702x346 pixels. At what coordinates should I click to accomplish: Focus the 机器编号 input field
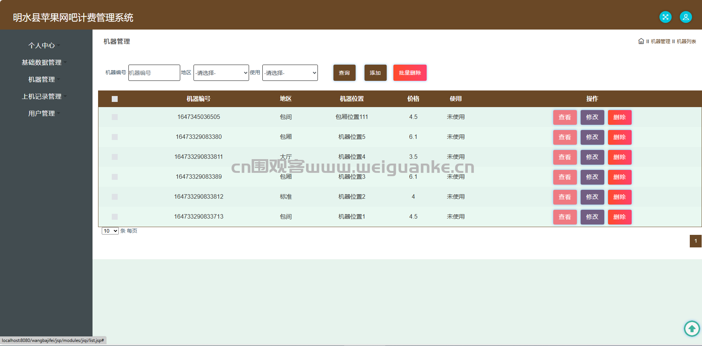tap(154, 73)
